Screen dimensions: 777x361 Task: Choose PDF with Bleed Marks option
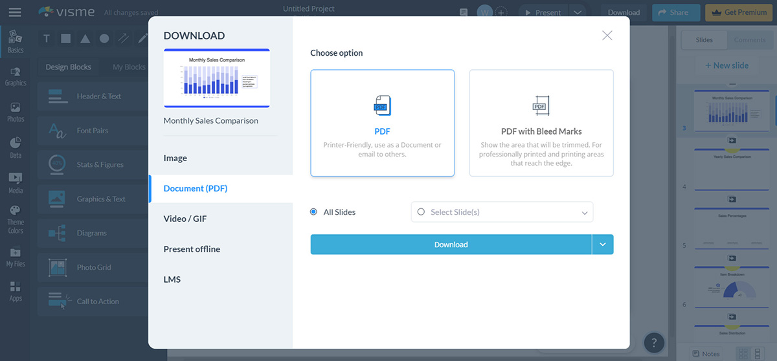pos(541,123)
